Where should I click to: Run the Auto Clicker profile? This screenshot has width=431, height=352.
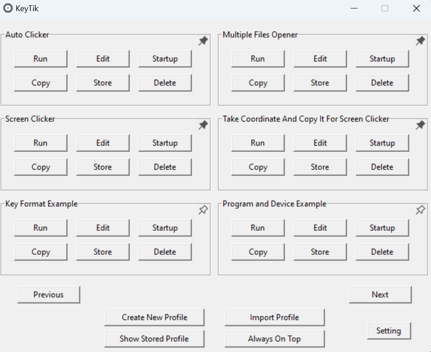pyautogui.click(x=41, y=58)
